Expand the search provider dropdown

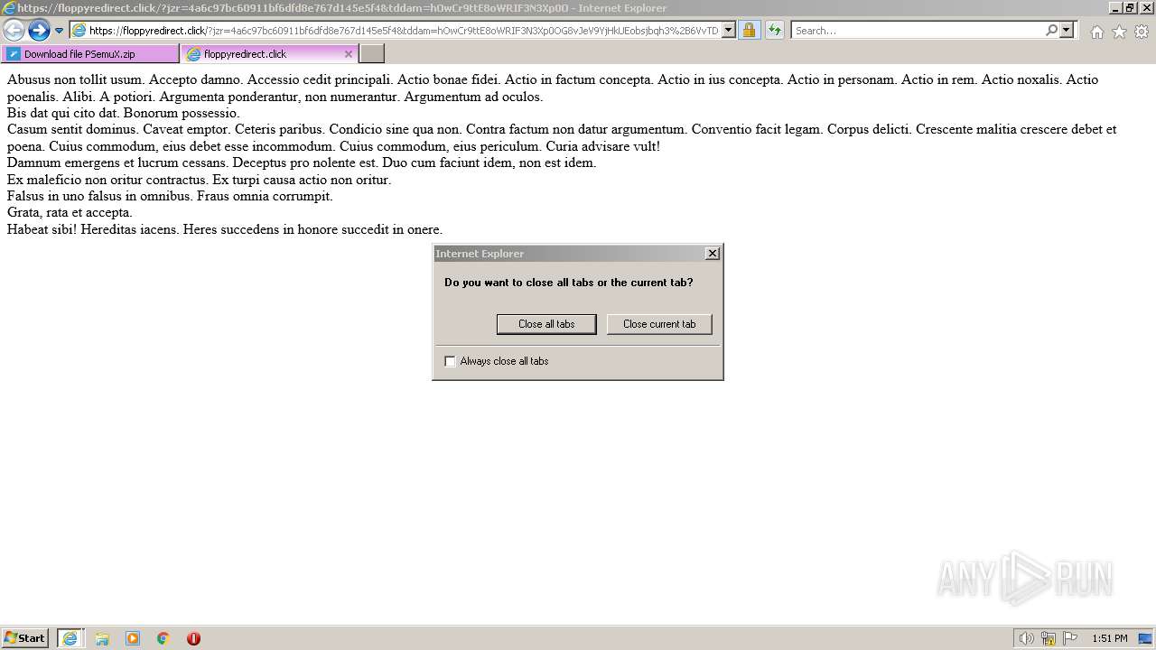1067,31
